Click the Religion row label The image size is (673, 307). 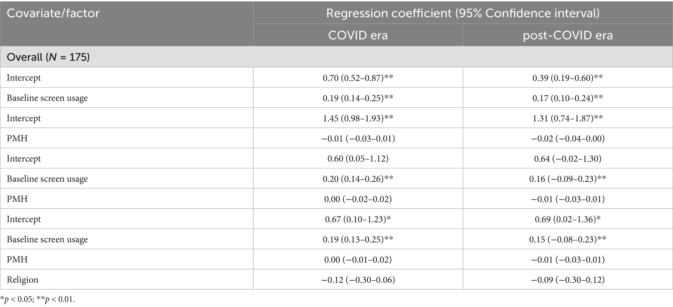22,280
